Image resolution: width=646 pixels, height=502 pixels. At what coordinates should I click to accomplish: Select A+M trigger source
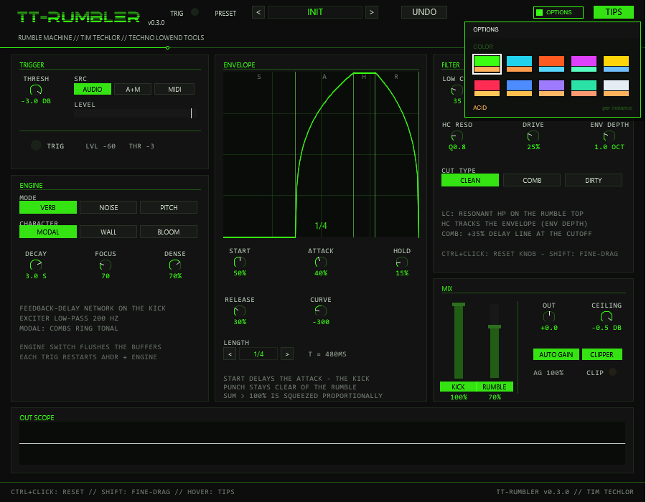click(133, 90)
